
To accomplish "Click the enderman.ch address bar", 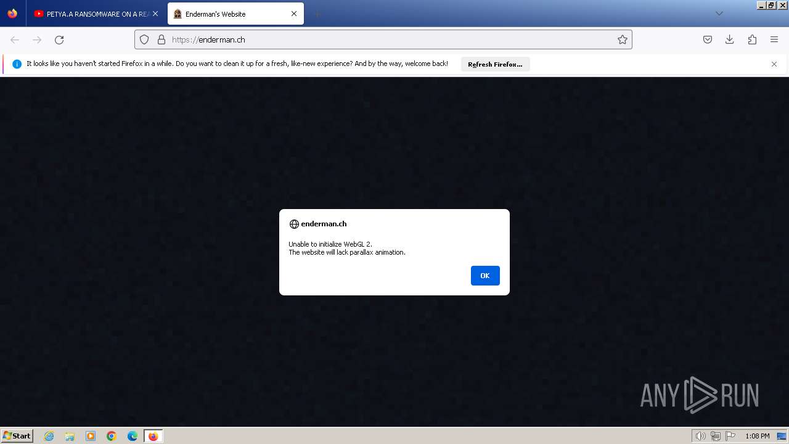I will click(x=383, y=39).
